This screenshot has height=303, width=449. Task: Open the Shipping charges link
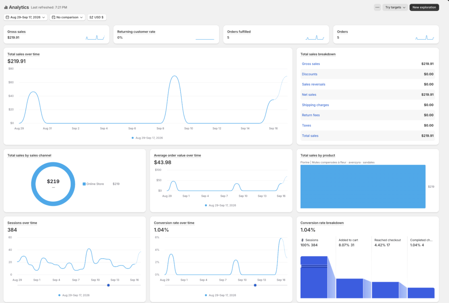coord(315,105)
